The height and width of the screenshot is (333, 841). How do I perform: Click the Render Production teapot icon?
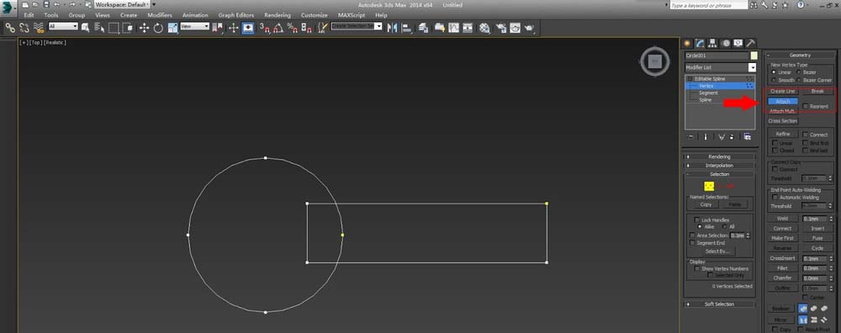(529, 28)
